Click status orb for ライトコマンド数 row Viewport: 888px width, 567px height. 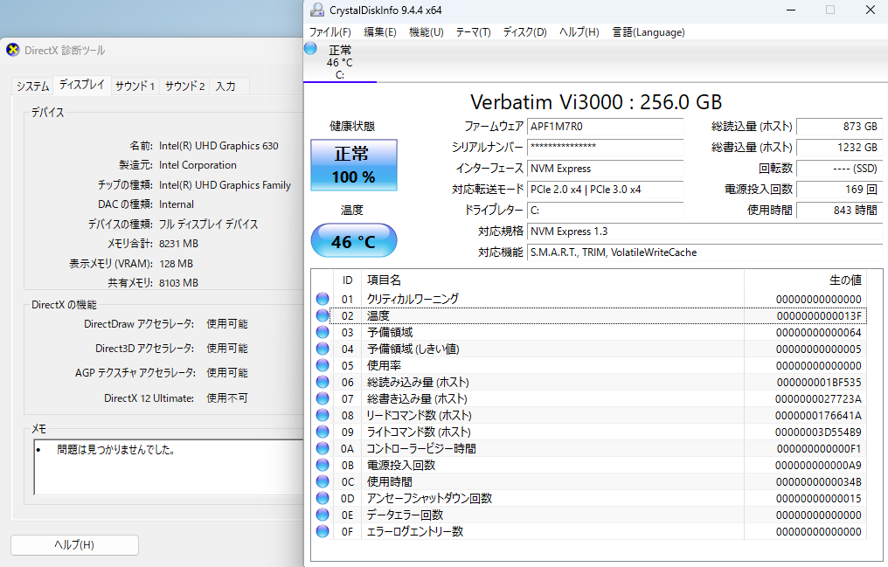323,432
